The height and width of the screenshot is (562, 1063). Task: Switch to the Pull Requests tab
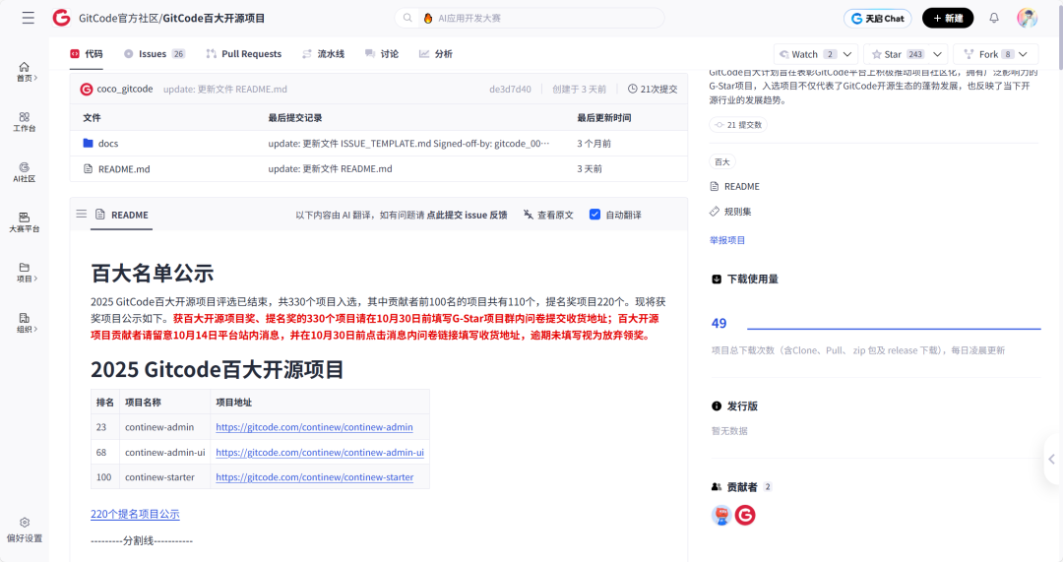244,54
